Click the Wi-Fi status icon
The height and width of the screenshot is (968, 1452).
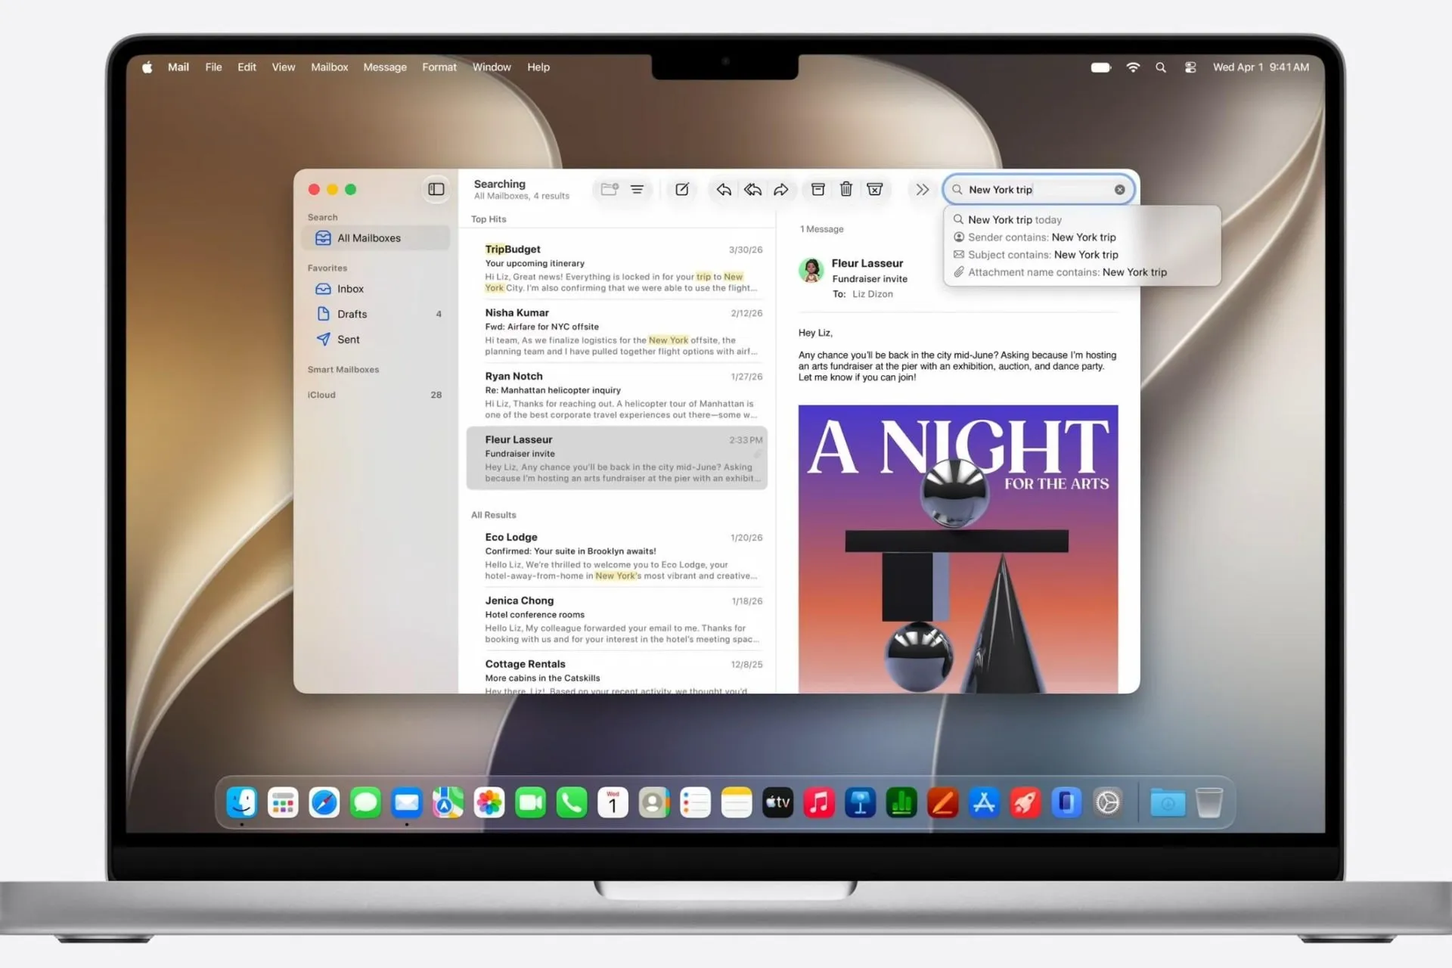[x=1133, y=67]
